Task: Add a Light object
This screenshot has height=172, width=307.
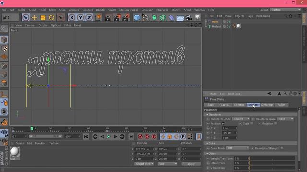Action: coord(198,17)
